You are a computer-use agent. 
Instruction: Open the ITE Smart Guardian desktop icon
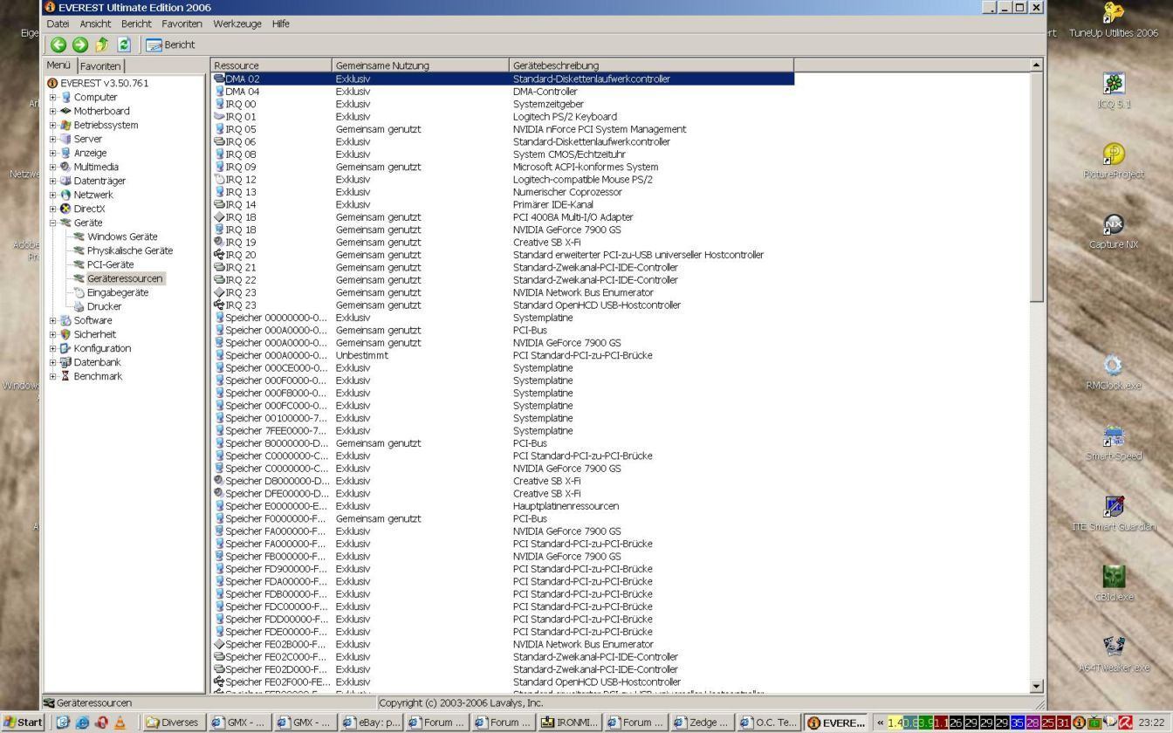pyautogui.click(x=1114, y=514)
